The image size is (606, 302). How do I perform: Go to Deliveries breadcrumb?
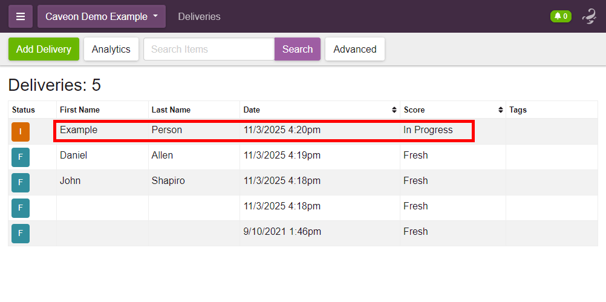199,16
